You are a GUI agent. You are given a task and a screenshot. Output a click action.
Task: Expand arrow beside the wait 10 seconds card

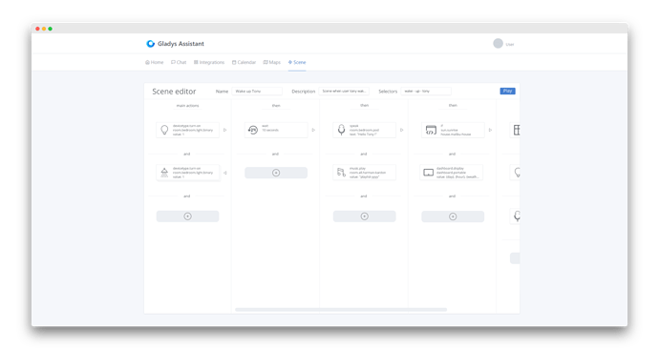click(x=313, y=130)
